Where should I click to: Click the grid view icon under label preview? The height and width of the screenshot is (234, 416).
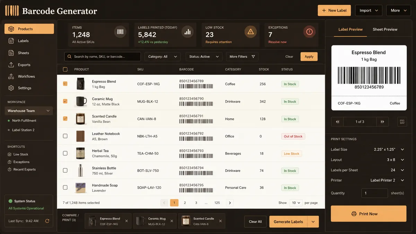[x=402, y=122]
